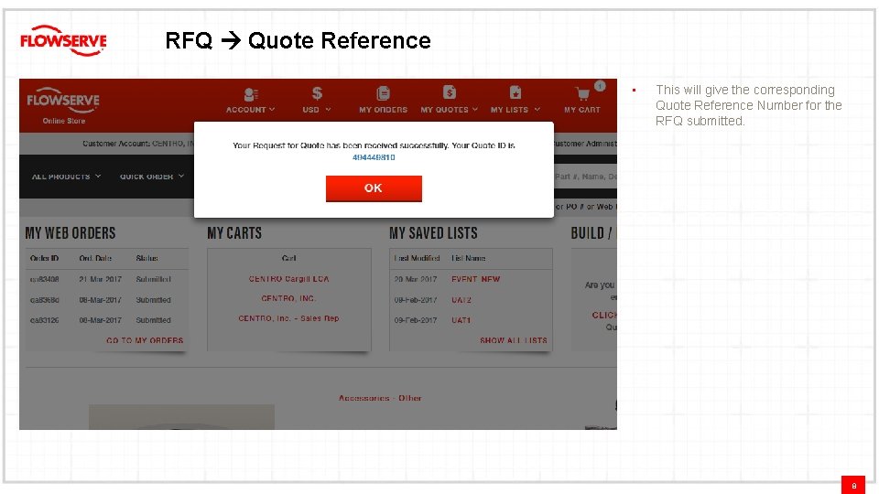Click Last Modified column header
The image size is (879, 494).
coord(417,258)
